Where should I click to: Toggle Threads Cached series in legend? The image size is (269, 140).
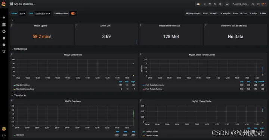151,136
